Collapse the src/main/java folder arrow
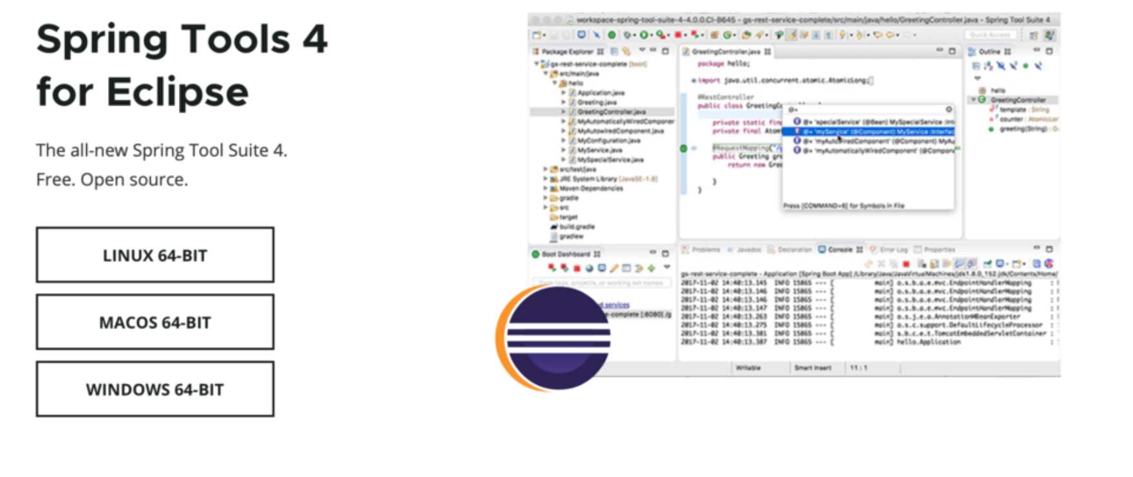The width and height of the screenshot is (1133, 477). point(546,73)
